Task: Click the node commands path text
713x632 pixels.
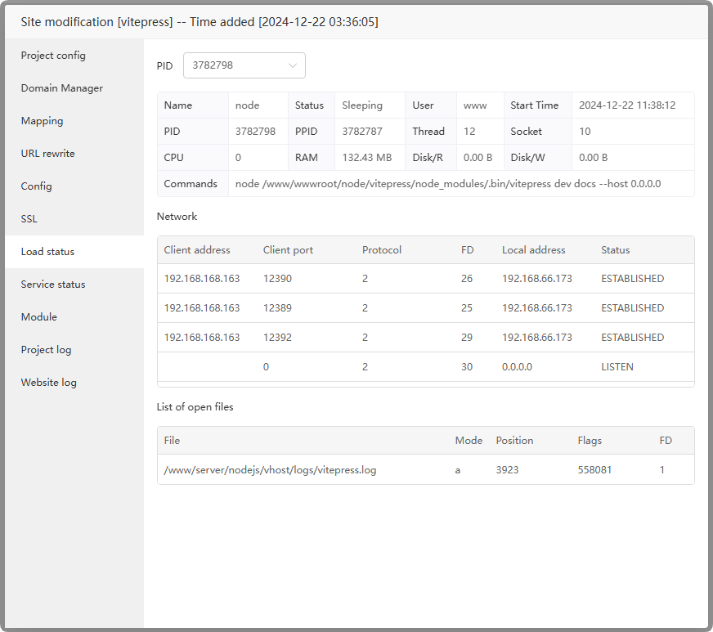Action: [447, 184]
